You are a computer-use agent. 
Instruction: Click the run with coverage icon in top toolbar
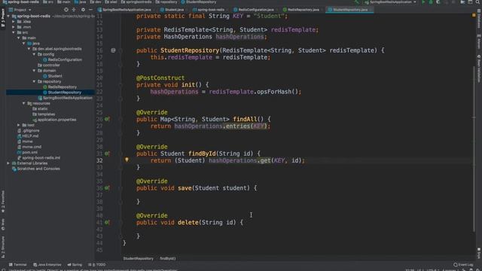[438, 2]
